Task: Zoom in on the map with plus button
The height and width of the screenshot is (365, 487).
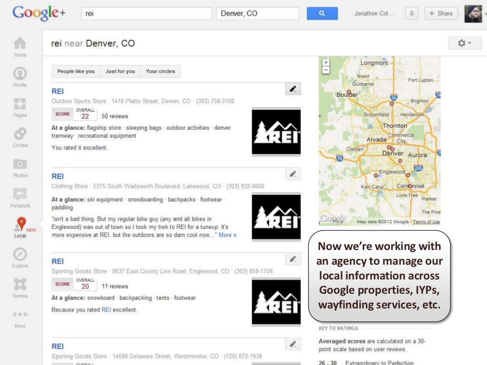Action: (326, 62)
